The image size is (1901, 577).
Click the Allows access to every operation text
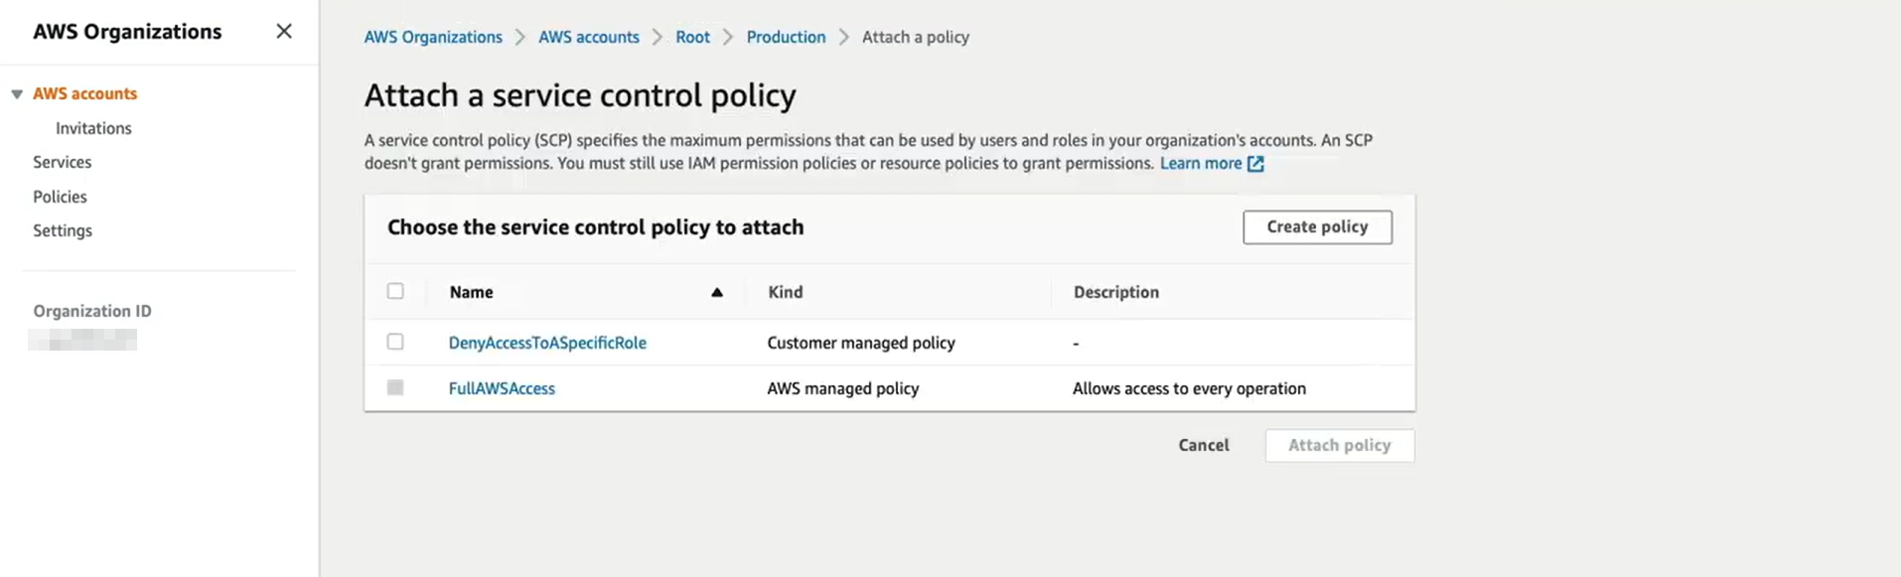pyautogui.click(x=1189, y=388)
